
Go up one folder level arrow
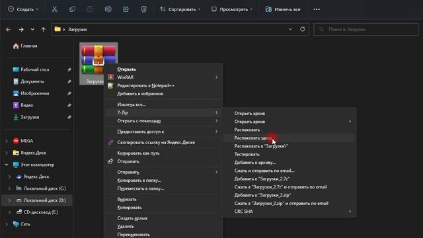pyautogui.click(x=43, y=29)
